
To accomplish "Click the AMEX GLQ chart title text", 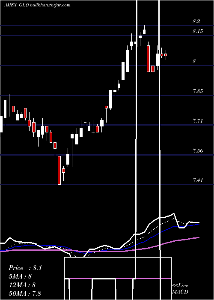I will [37, 5].
